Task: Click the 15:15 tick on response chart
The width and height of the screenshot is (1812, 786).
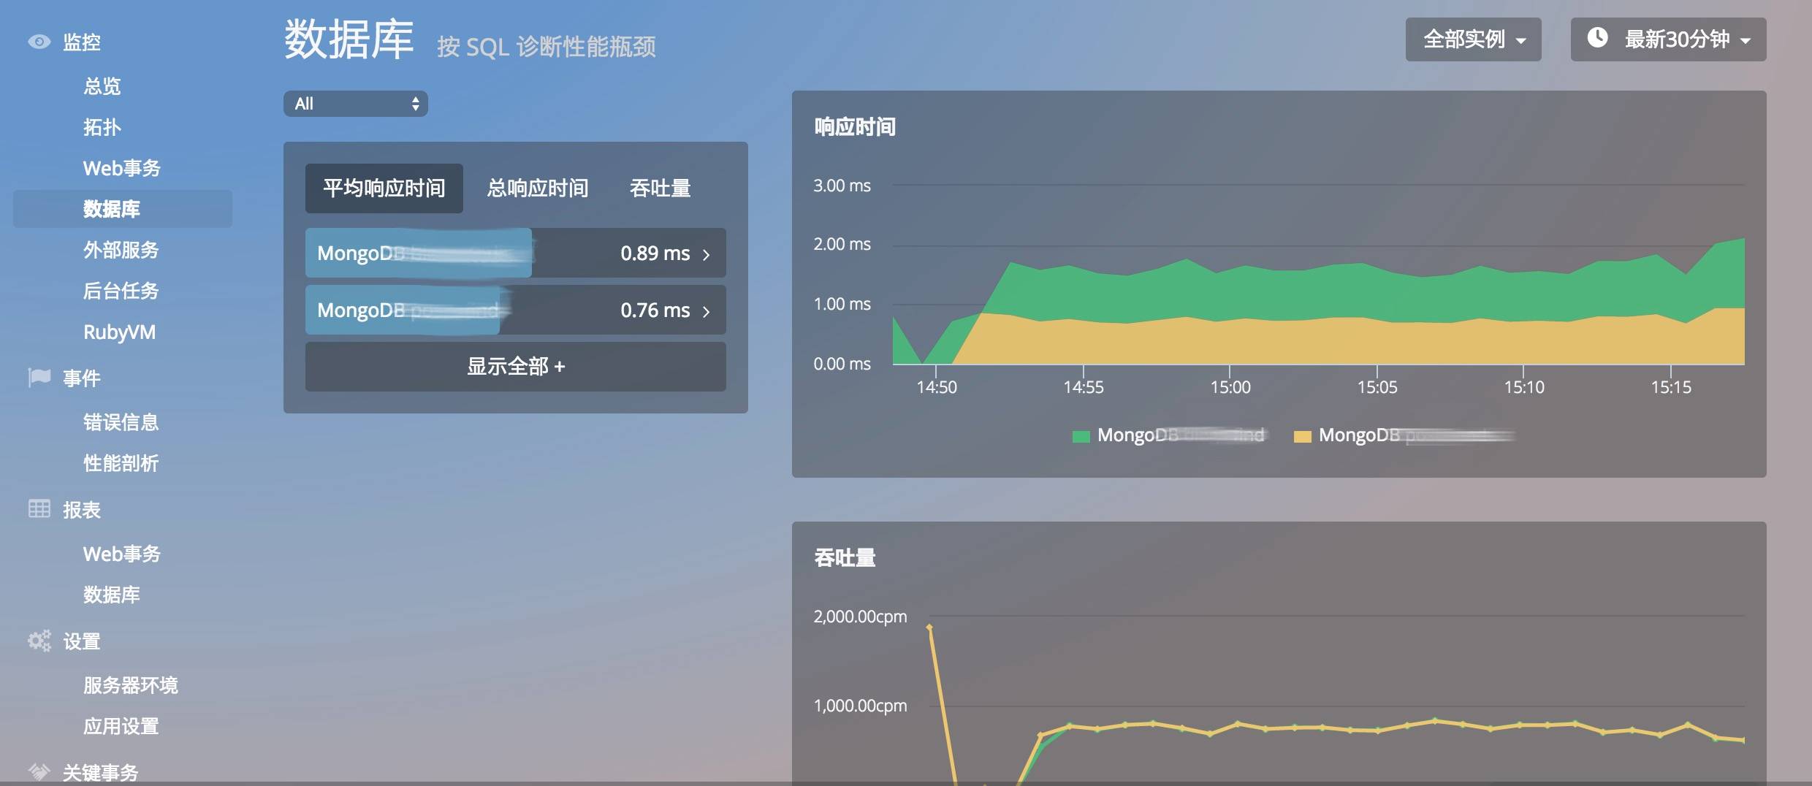Action: 1671,387
